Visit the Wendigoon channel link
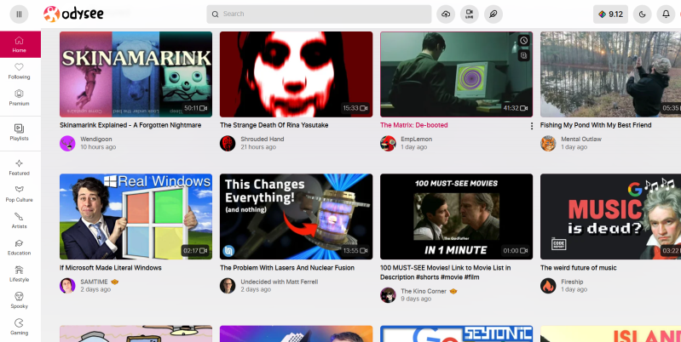The image size is (681, 342). (96, 140)
